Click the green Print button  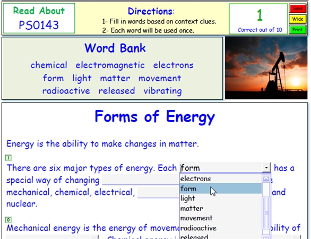297,30
